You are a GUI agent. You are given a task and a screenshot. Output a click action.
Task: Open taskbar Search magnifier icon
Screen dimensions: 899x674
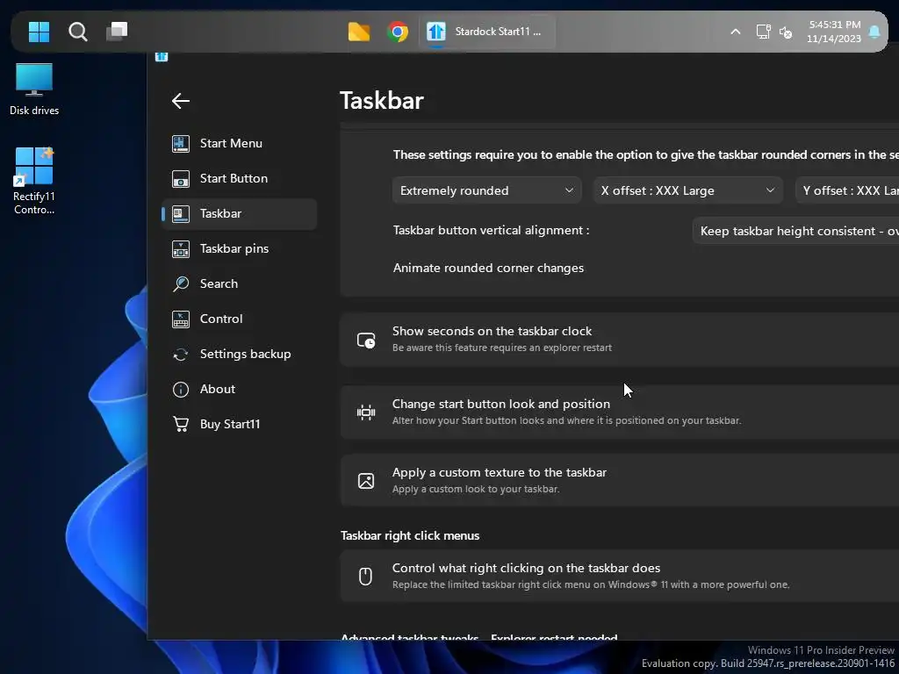pos(77,32)
